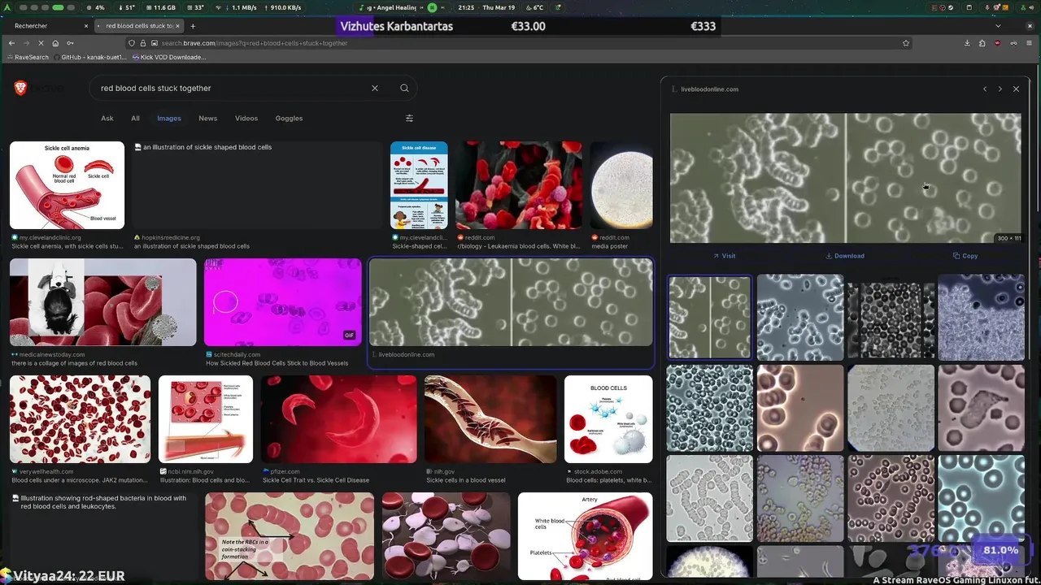
Task: Close the image preview panel
Action: tap(1016, 89)
